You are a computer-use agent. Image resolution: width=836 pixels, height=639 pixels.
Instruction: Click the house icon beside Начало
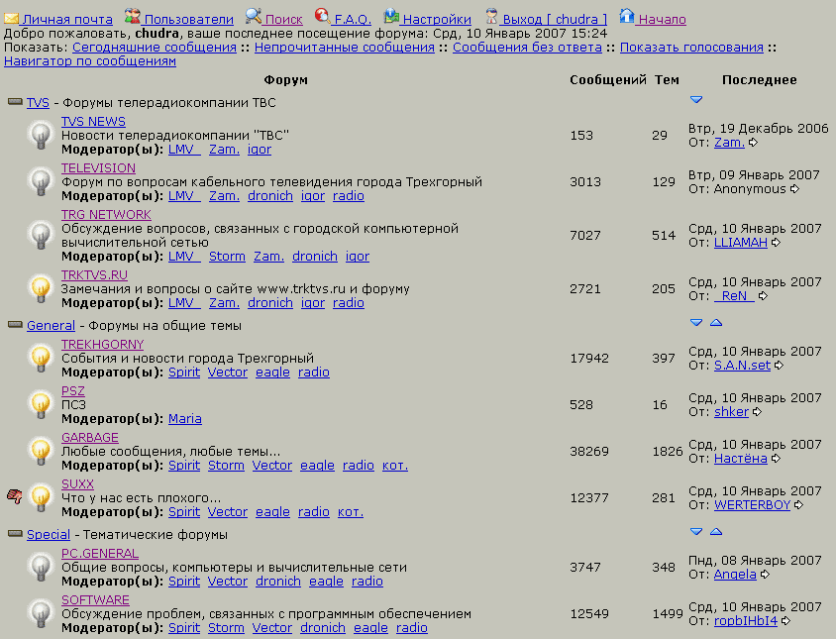pyautogui.click(x=626, y=16)
